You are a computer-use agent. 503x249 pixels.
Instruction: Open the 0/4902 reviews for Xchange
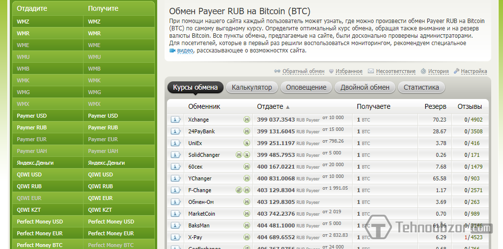474,120
